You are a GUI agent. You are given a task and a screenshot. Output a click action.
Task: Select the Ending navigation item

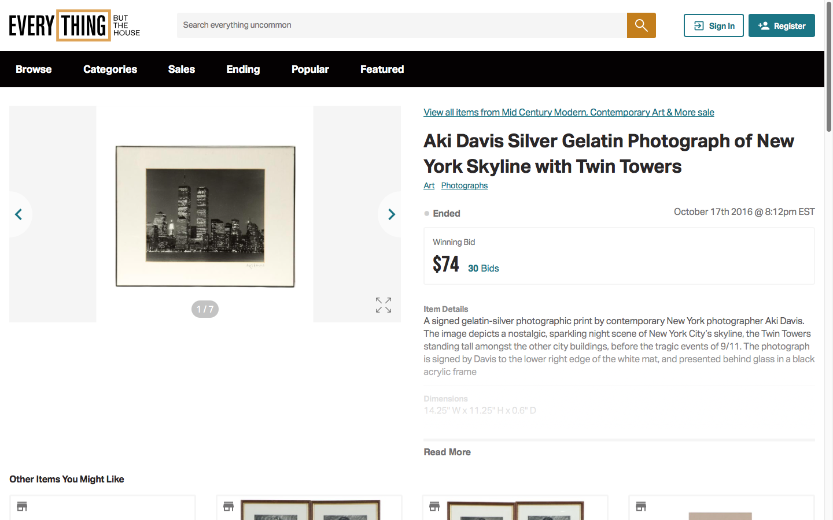click(243, 69)
